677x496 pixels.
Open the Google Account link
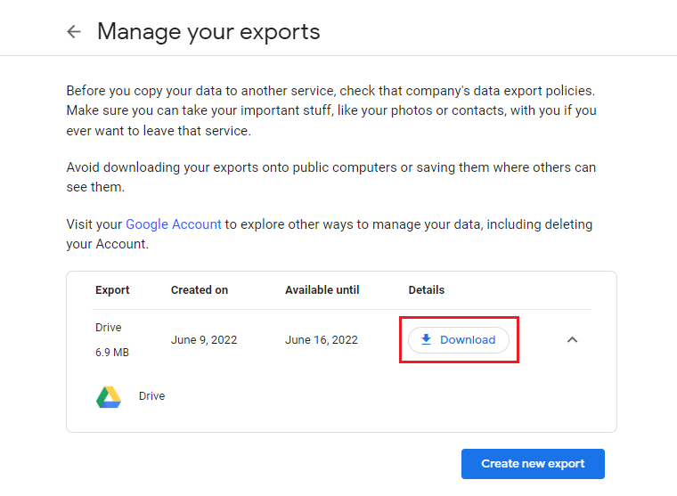tap(174, 224)
